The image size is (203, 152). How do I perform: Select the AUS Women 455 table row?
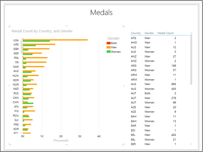pyautogui.click(x=153, y=89)
